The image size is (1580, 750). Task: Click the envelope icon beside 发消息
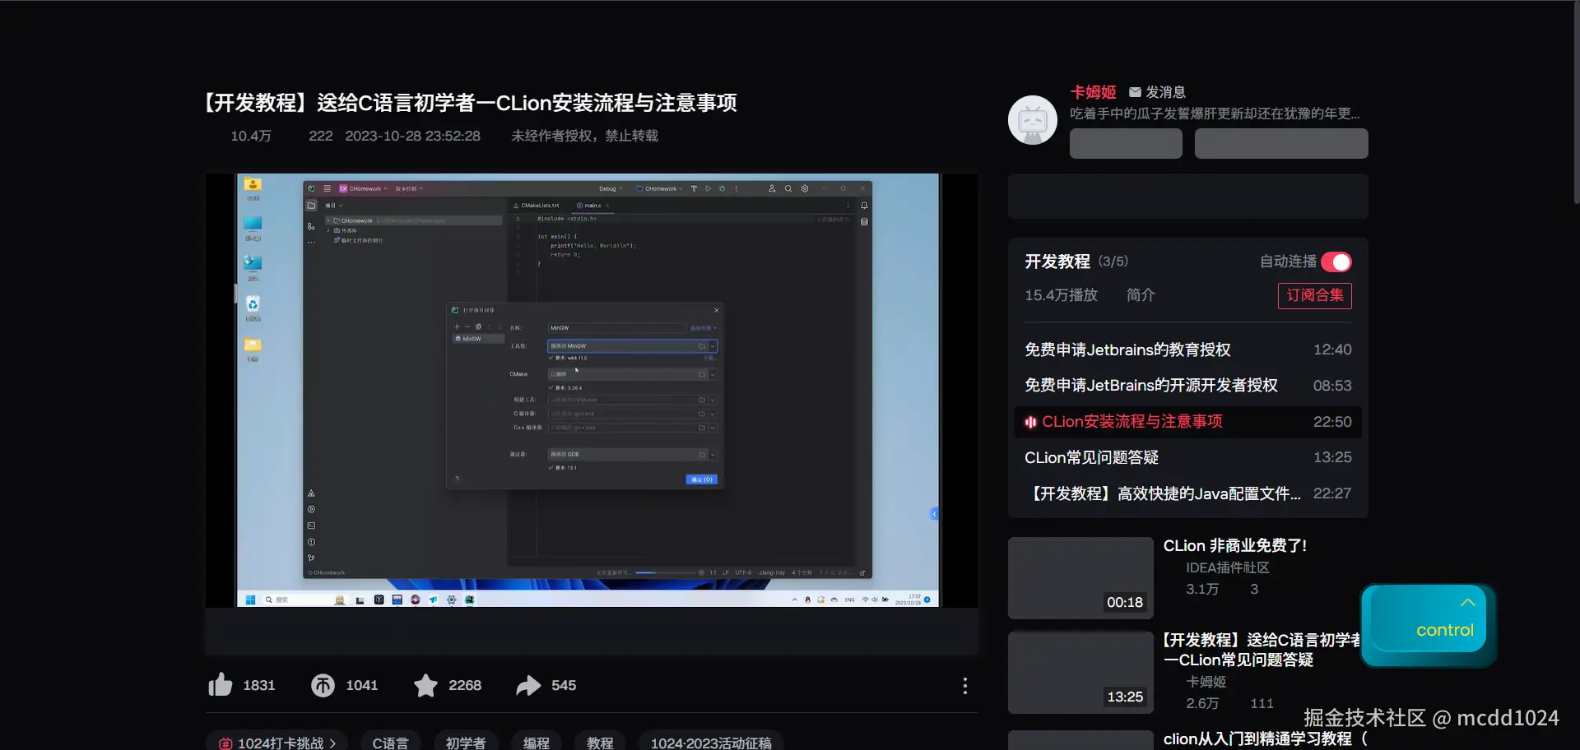[x=1135, y=92]
